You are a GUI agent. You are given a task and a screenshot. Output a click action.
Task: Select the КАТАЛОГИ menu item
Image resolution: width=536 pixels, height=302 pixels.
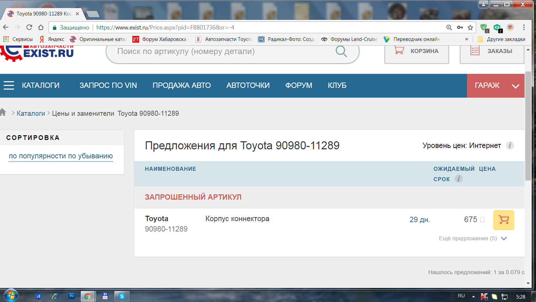point(41,86)
